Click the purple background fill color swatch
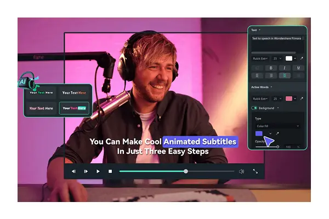 click(259, 133)
